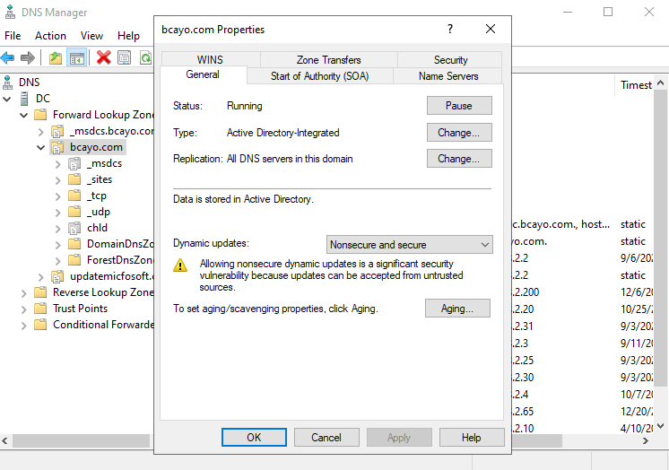Select the _tcp folder in tree

[97, 196]
